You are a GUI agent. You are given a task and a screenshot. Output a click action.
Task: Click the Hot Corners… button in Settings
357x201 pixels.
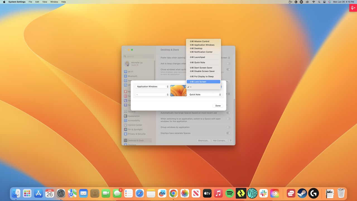tap(220, 141)
